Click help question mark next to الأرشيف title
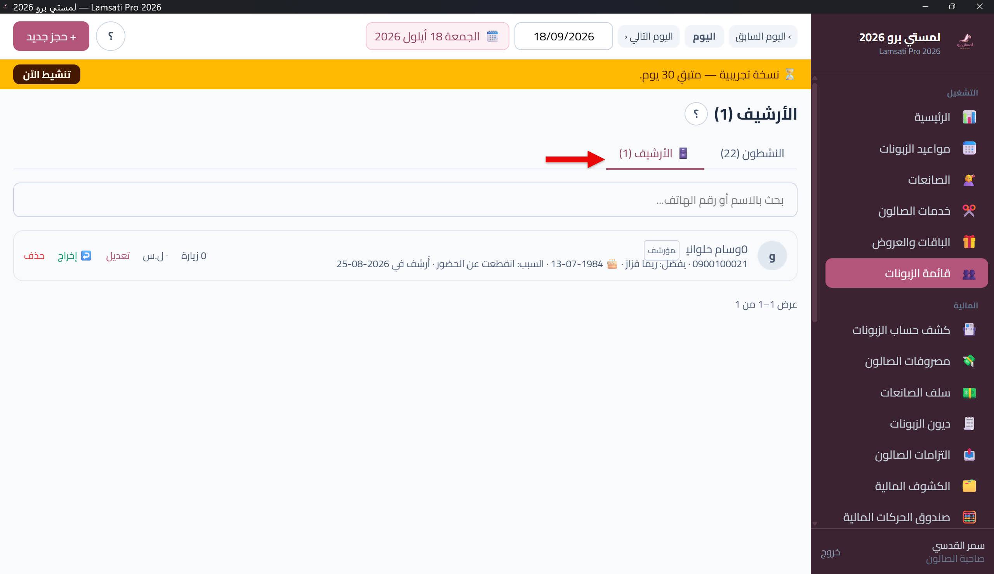Image resolution: width=994 pixels, height=574 pixels. pyautogui.click(x=696, y=114)
